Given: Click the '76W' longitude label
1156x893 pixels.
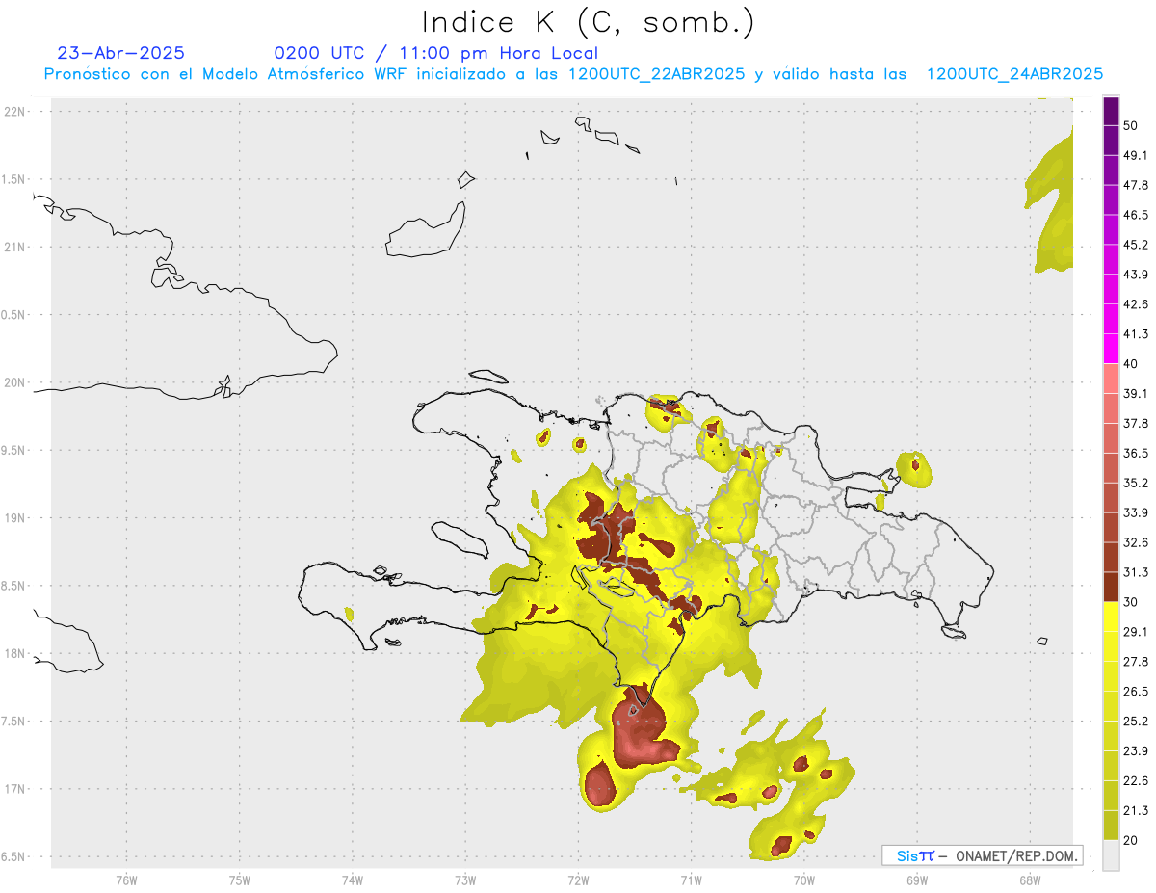Looking at the screenshot, I should click(126, 880).
